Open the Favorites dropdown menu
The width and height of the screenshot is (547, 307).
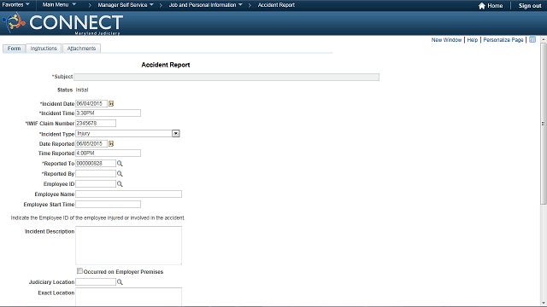pyautogui.click(x=15, y=5)
